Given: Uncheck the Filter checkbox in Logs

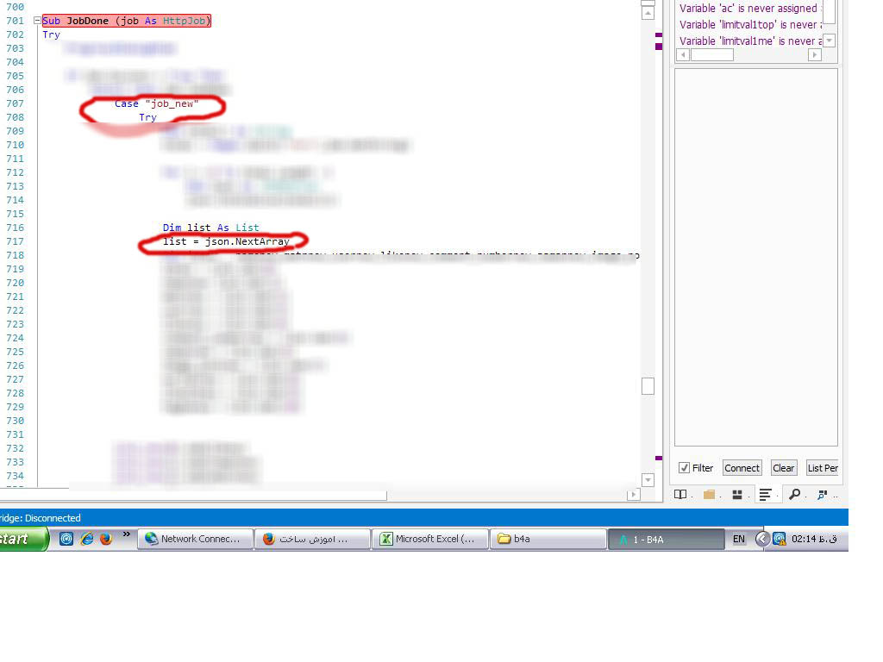Looking at the screenshot, I should [685, 468].
